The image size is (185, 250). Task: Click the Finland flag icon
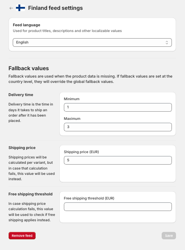click(x=20, y=8)
